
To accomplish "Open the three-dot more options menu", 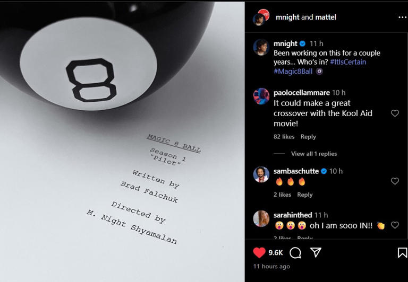I will [402, 17].
